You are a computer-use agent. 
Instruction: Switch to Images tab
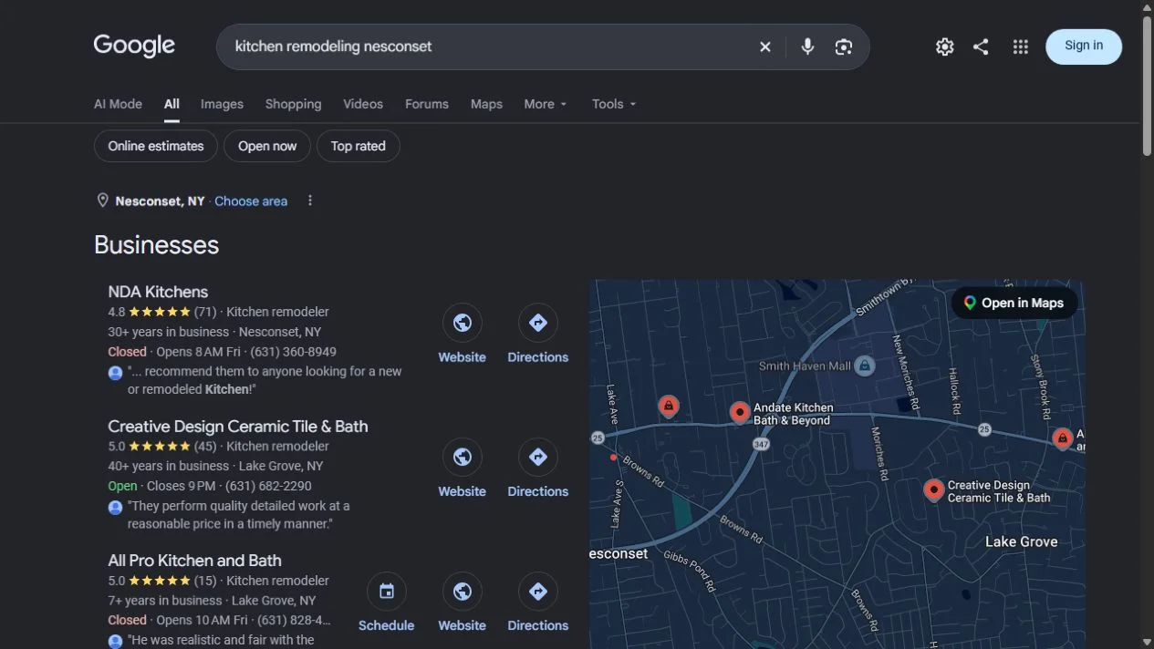click(x=222, y=104)
